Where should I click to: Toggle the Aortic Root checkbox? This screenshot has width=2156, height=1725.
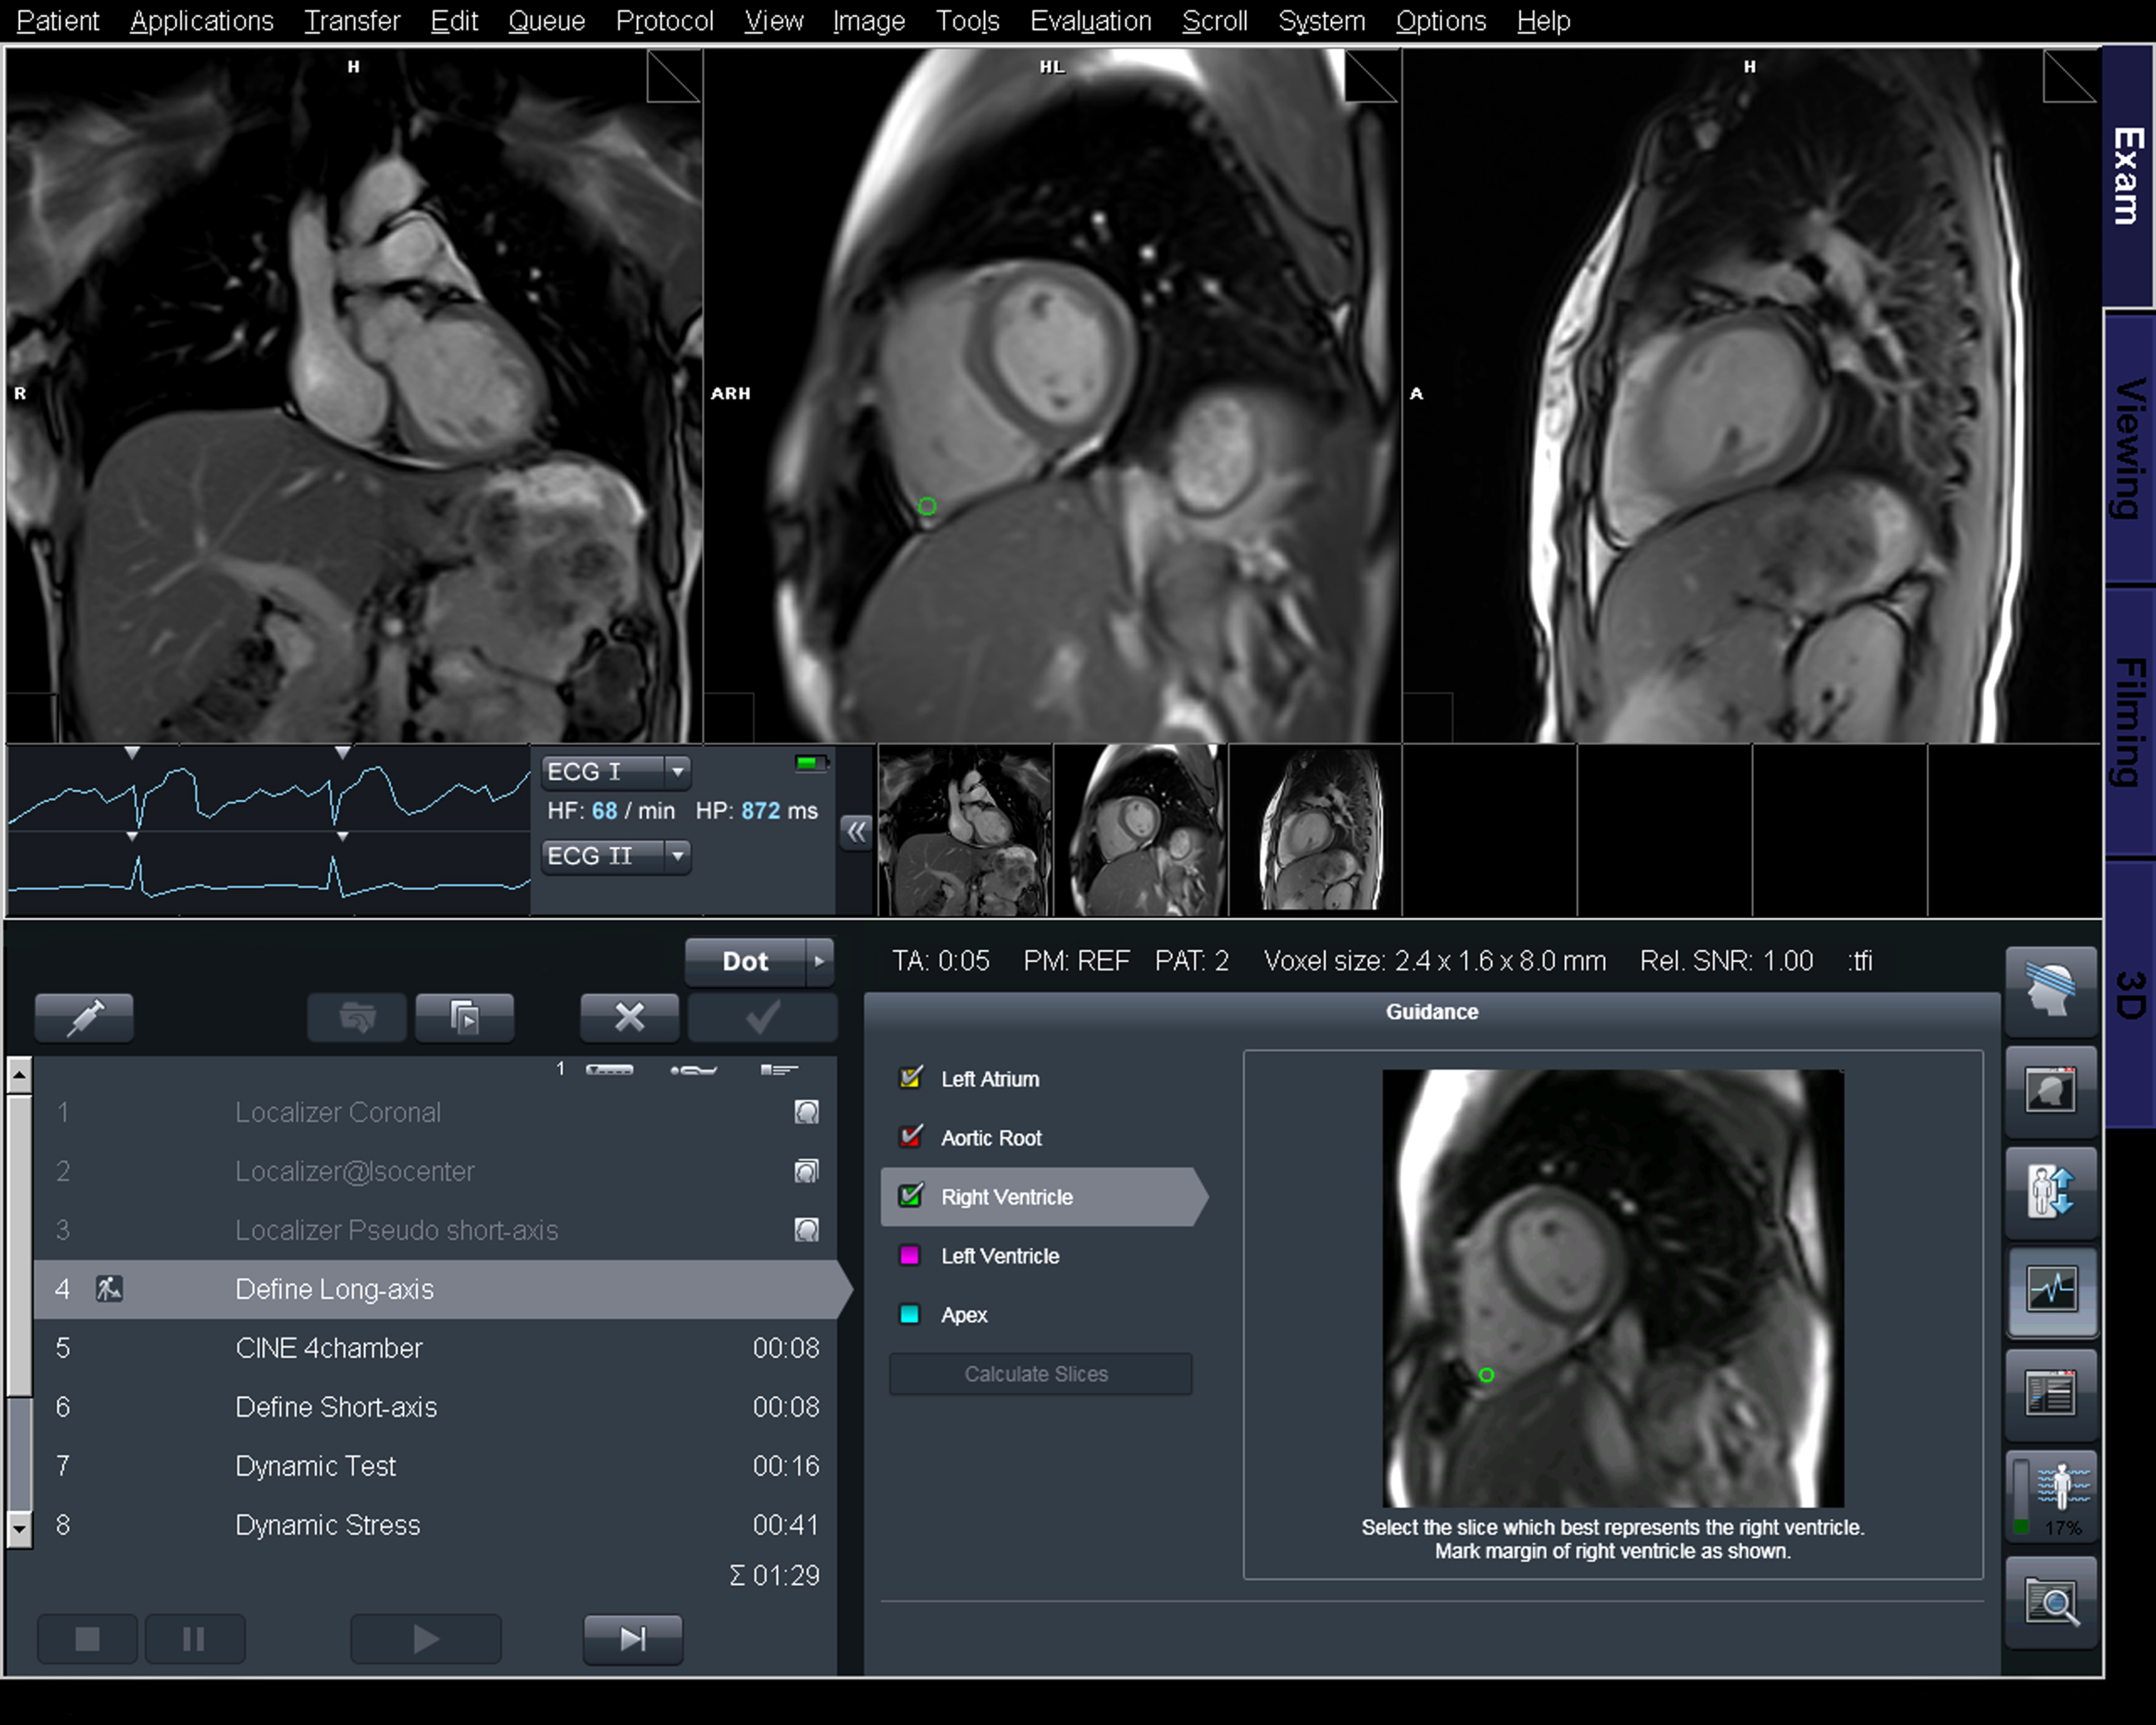tap(910, 1137)
